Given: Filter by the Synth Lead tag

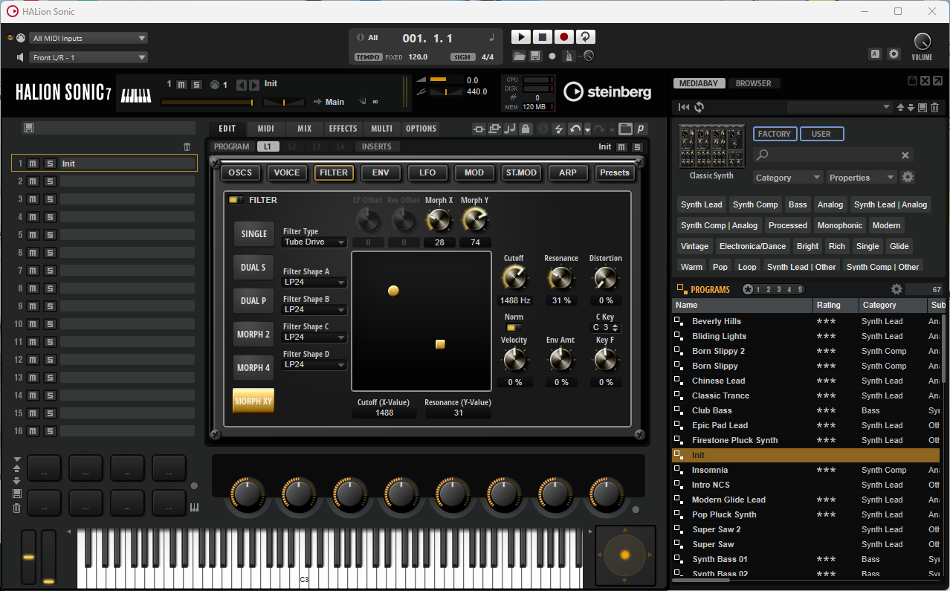Looking at the screenshot, I should click(x=702, y=204).
